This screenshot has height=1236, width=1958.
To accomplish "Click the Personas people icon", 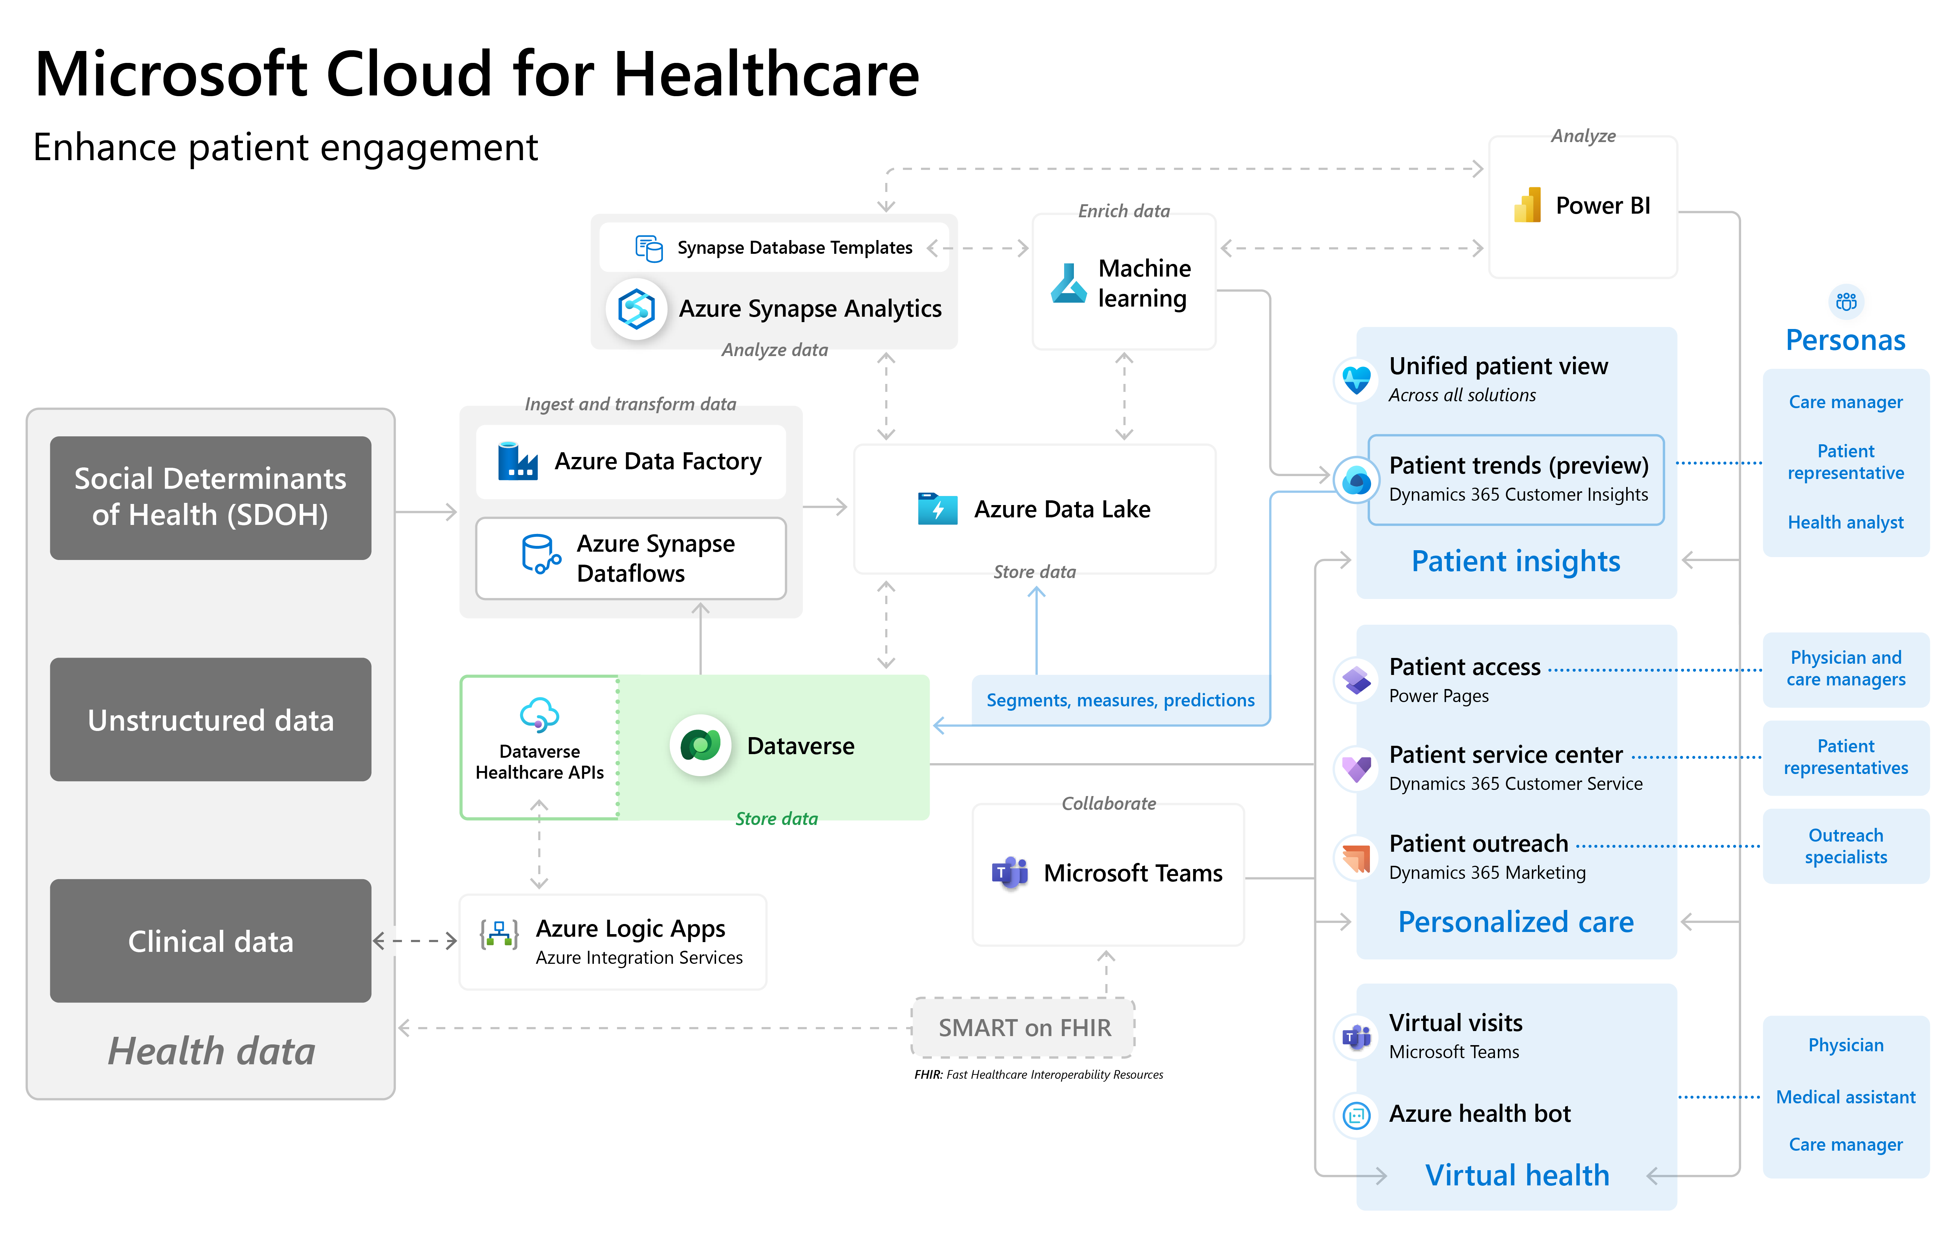I will pos(1846,302).
